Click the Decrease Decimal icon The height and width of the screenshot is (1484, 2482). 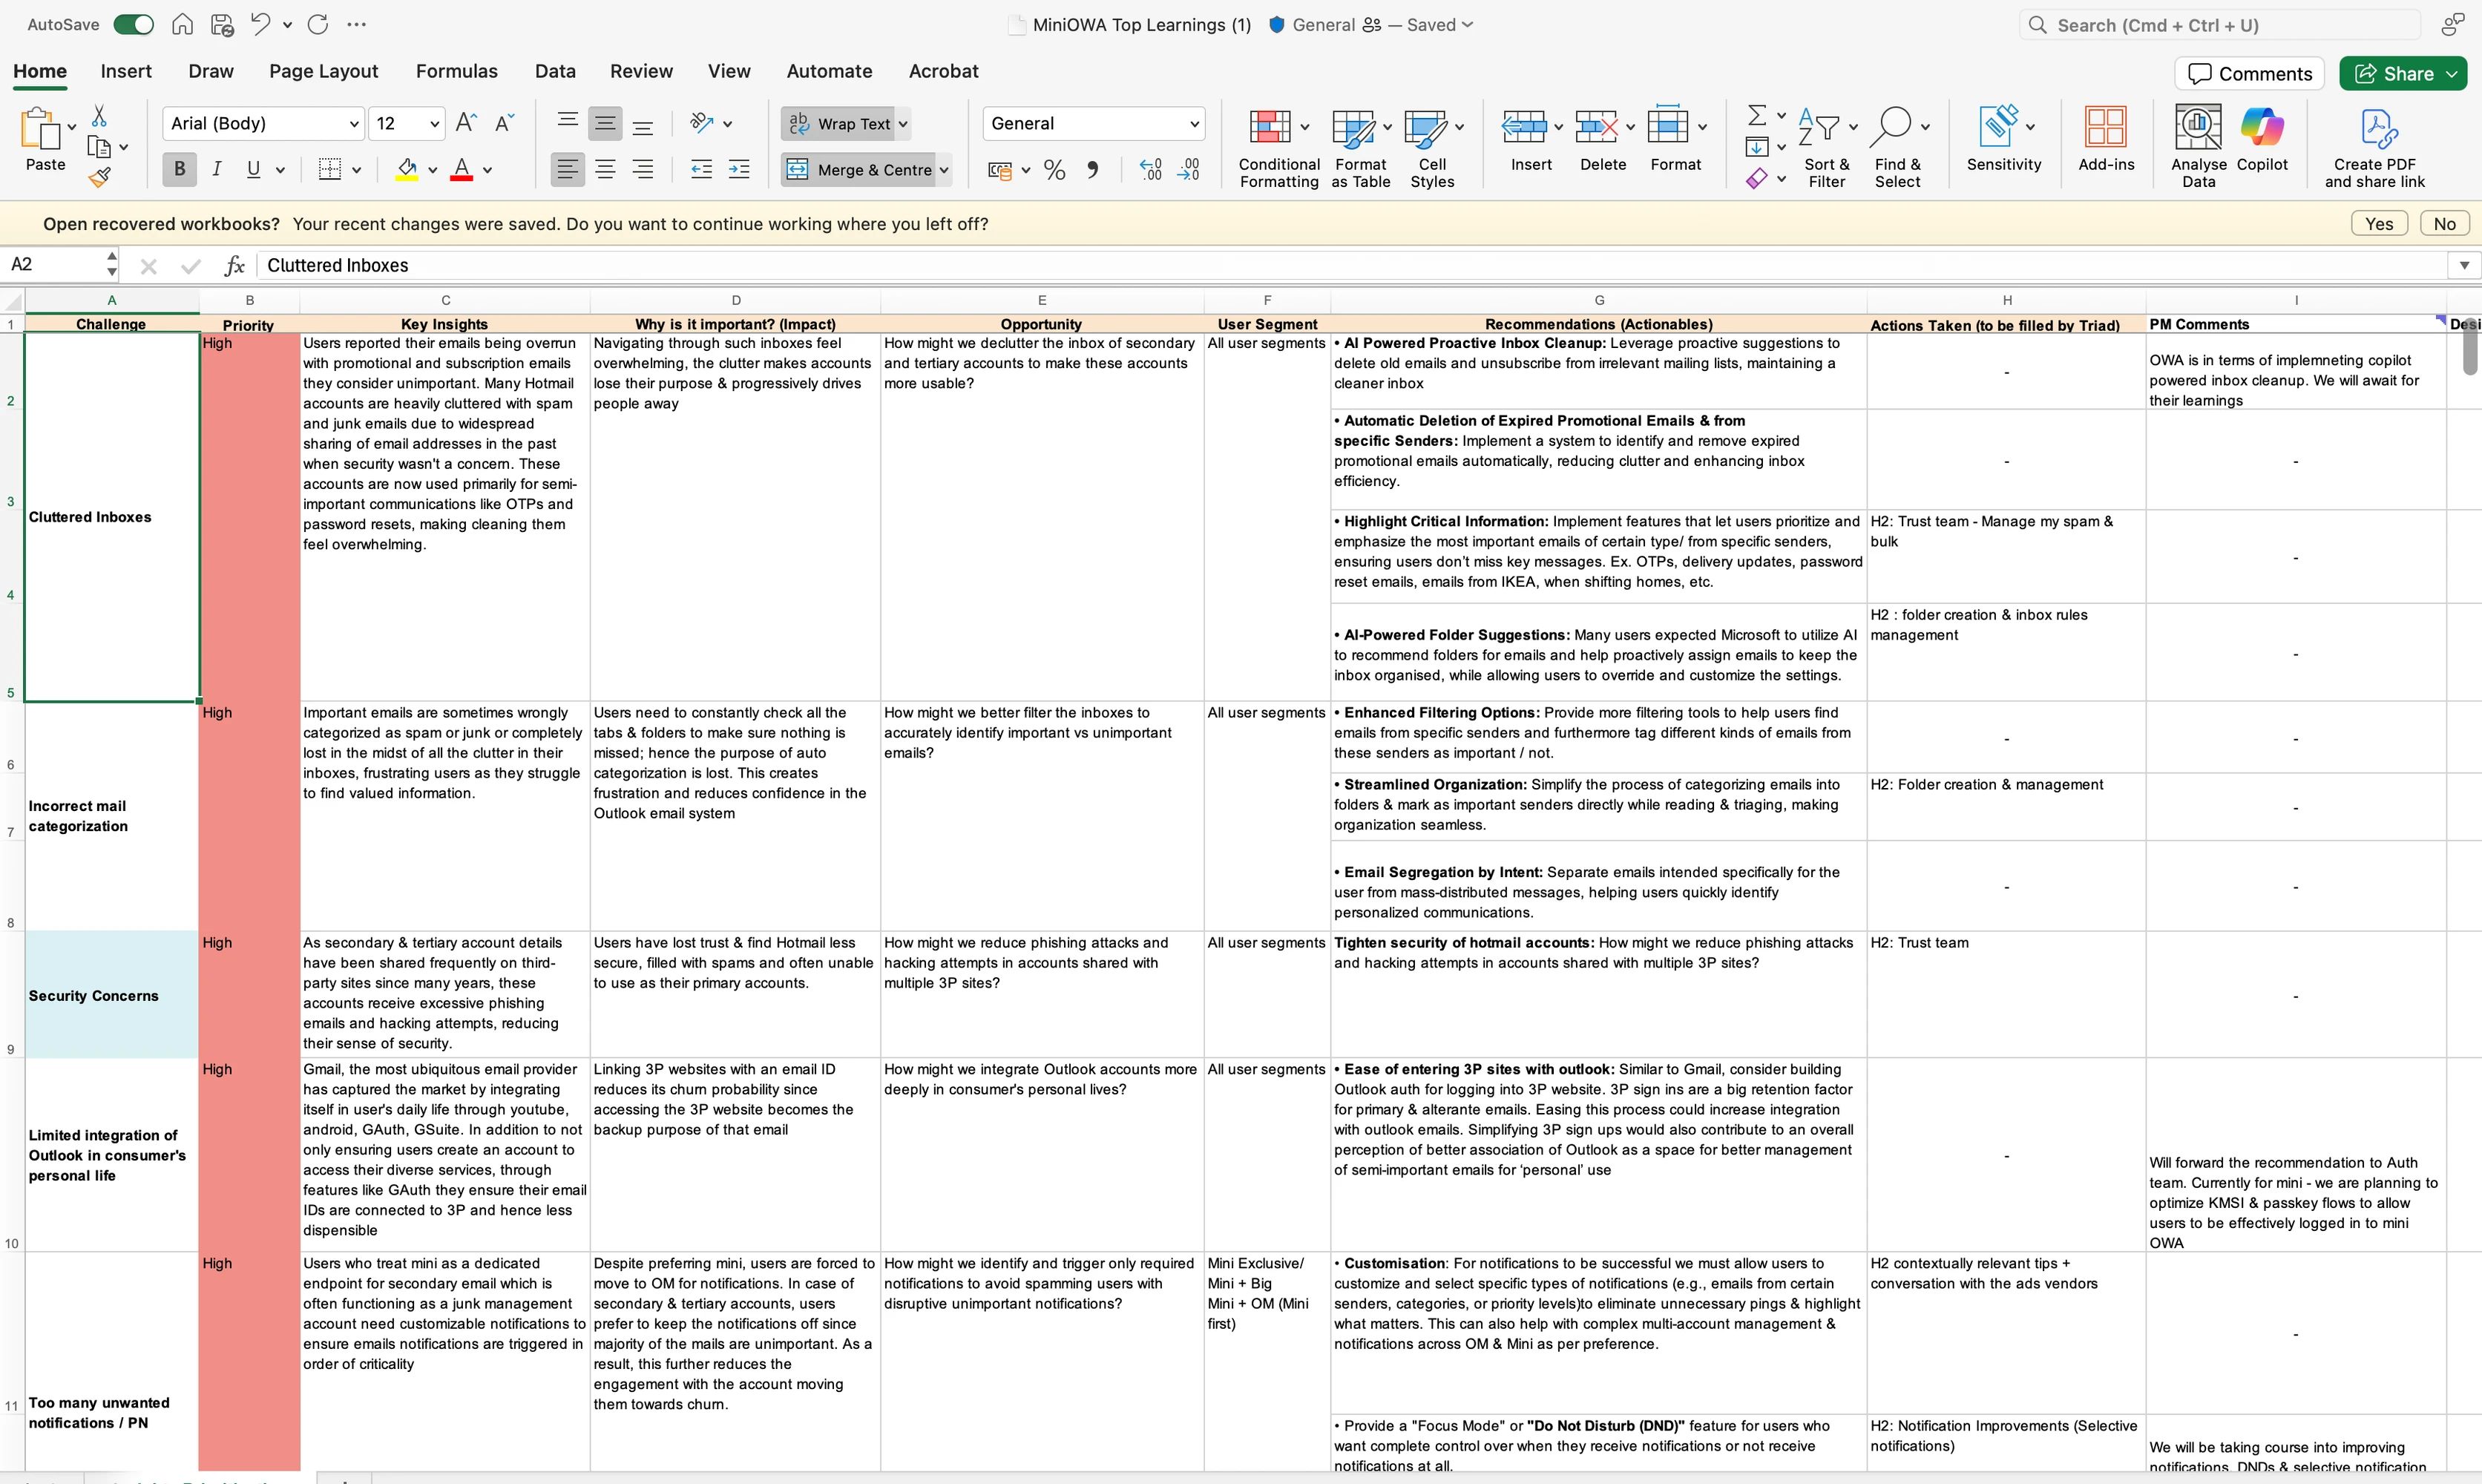pos(1189,170)
